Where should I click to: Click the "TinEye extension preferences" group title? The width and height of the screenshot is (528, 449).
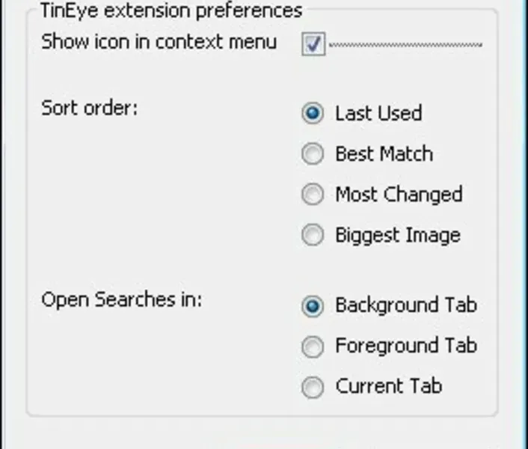click(x=171, y=10)
